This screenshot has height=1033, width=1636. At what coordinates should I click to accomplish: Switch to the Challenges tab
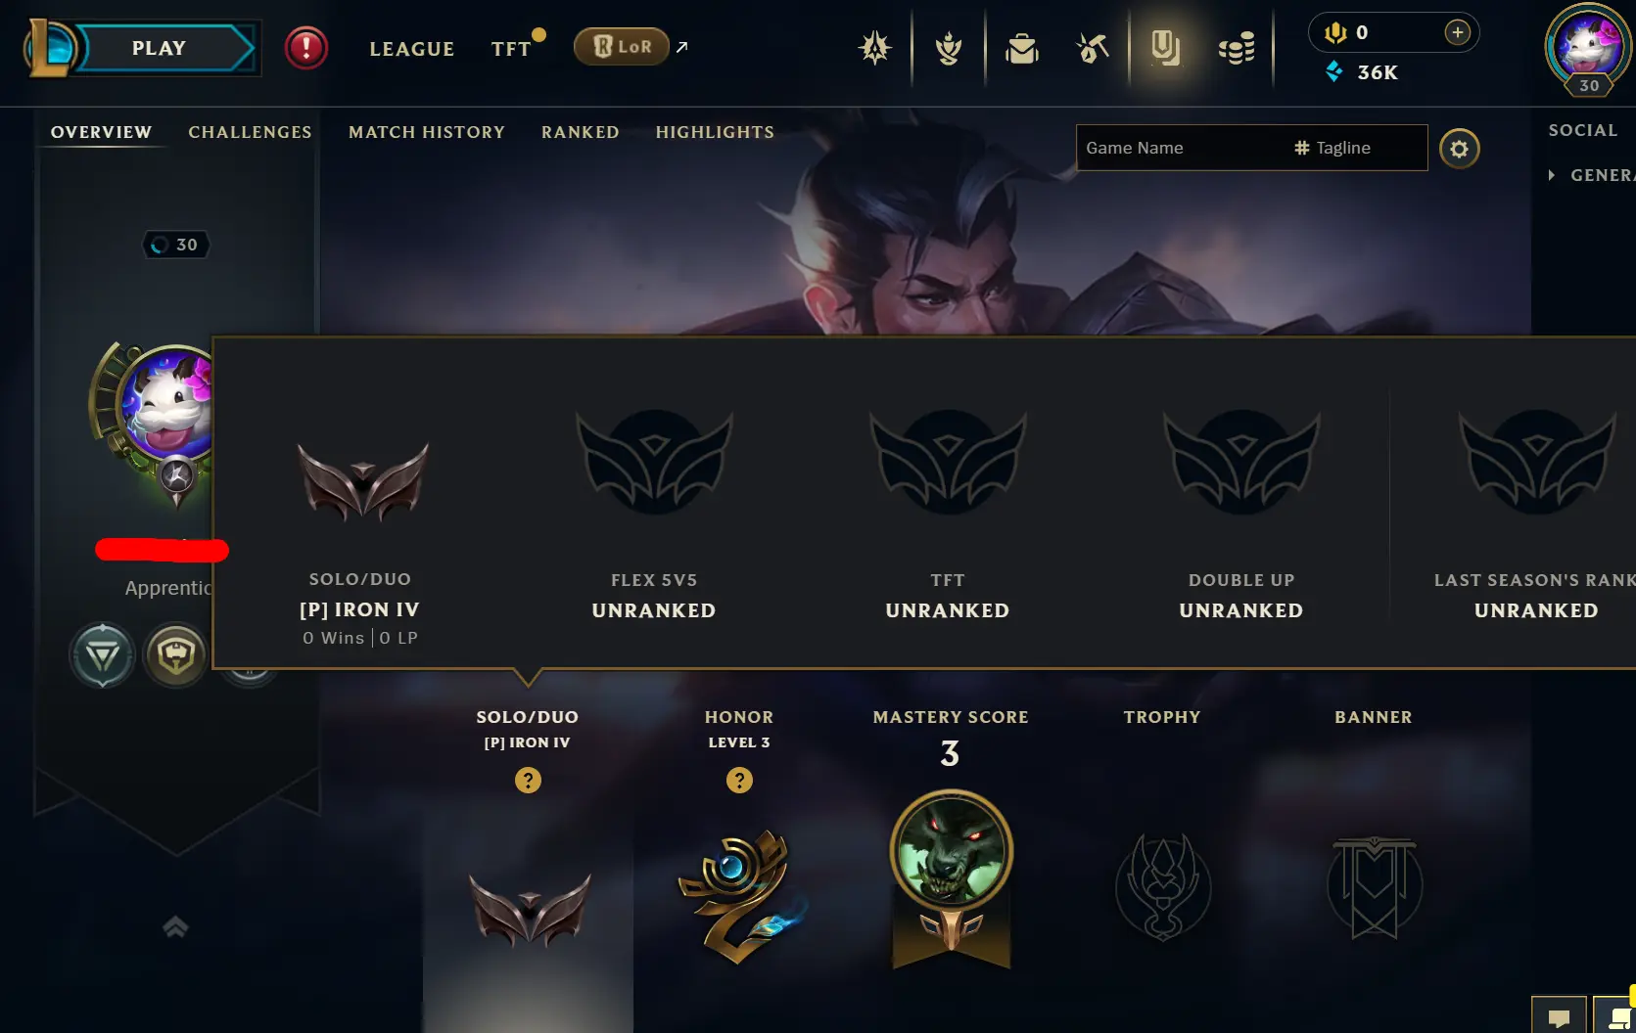[x=250, y=132]
